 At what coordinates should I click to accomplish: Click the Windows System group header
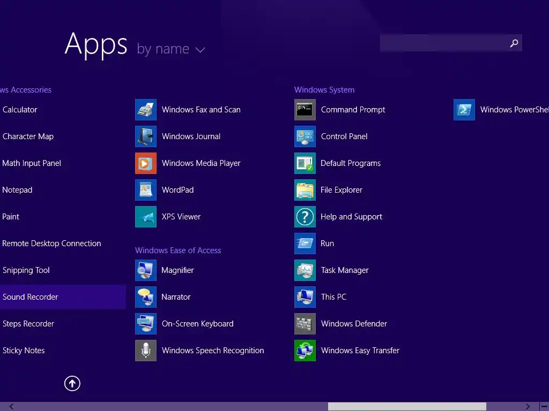[x=324, y=90]
